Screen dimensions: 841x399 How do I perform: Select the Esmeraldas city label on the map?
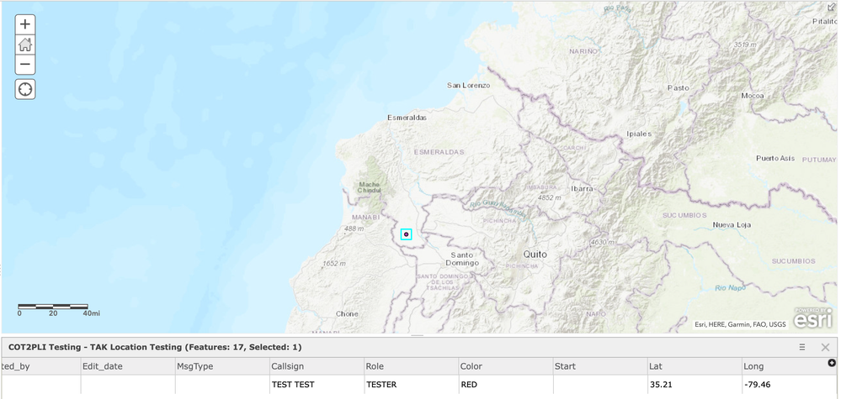[407, 117]
